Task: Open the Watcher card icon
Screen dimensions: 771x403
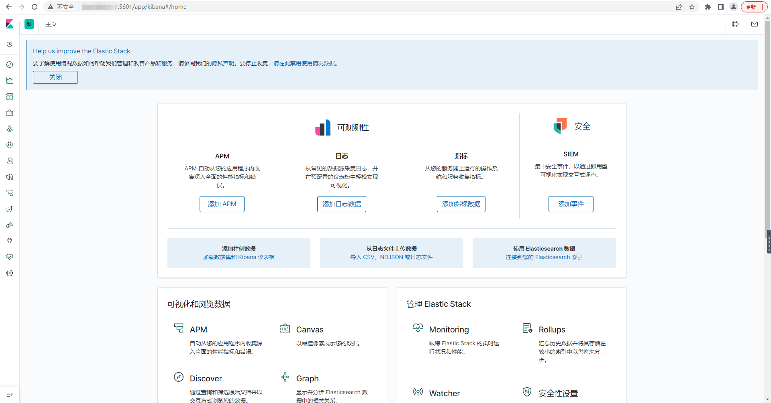Action: [x=418, y=392]
